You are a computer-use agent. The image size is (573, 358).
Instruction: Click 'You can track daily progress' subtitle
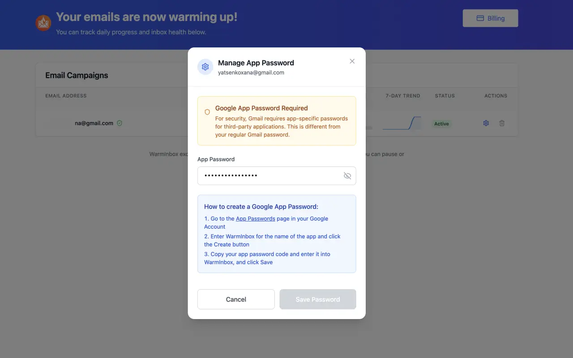tap(131, 32)
